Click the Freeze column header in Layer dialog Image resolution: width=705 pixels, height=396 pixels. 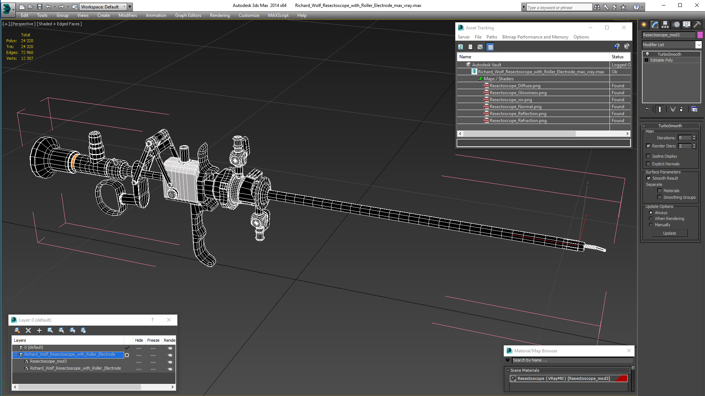[x=153, y=340]
